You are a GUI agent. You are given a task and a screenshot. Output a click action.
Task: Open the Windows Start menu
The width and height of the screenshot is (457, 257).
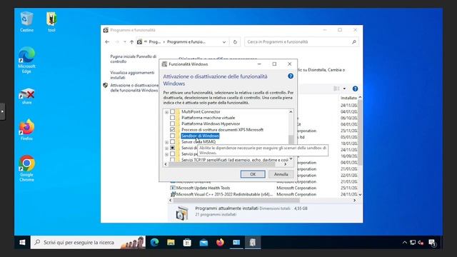pyautogui.click(x=22, y=243)
